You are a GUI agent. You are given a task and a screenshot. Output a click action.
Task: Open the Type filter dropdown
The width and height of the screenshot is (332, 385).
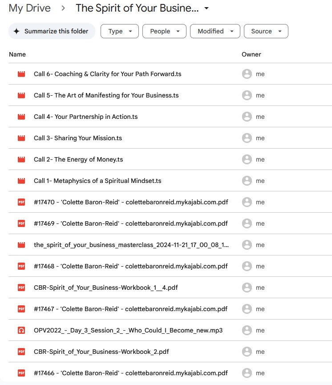pyautogui.click(x=120, y=31)
